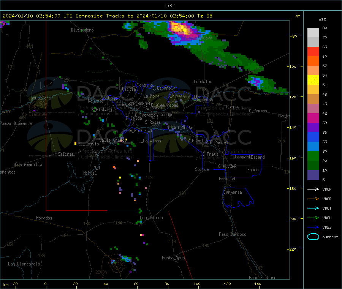
Task: Select the red 60 dBZ color swatch
Action: tap(313, 51)
